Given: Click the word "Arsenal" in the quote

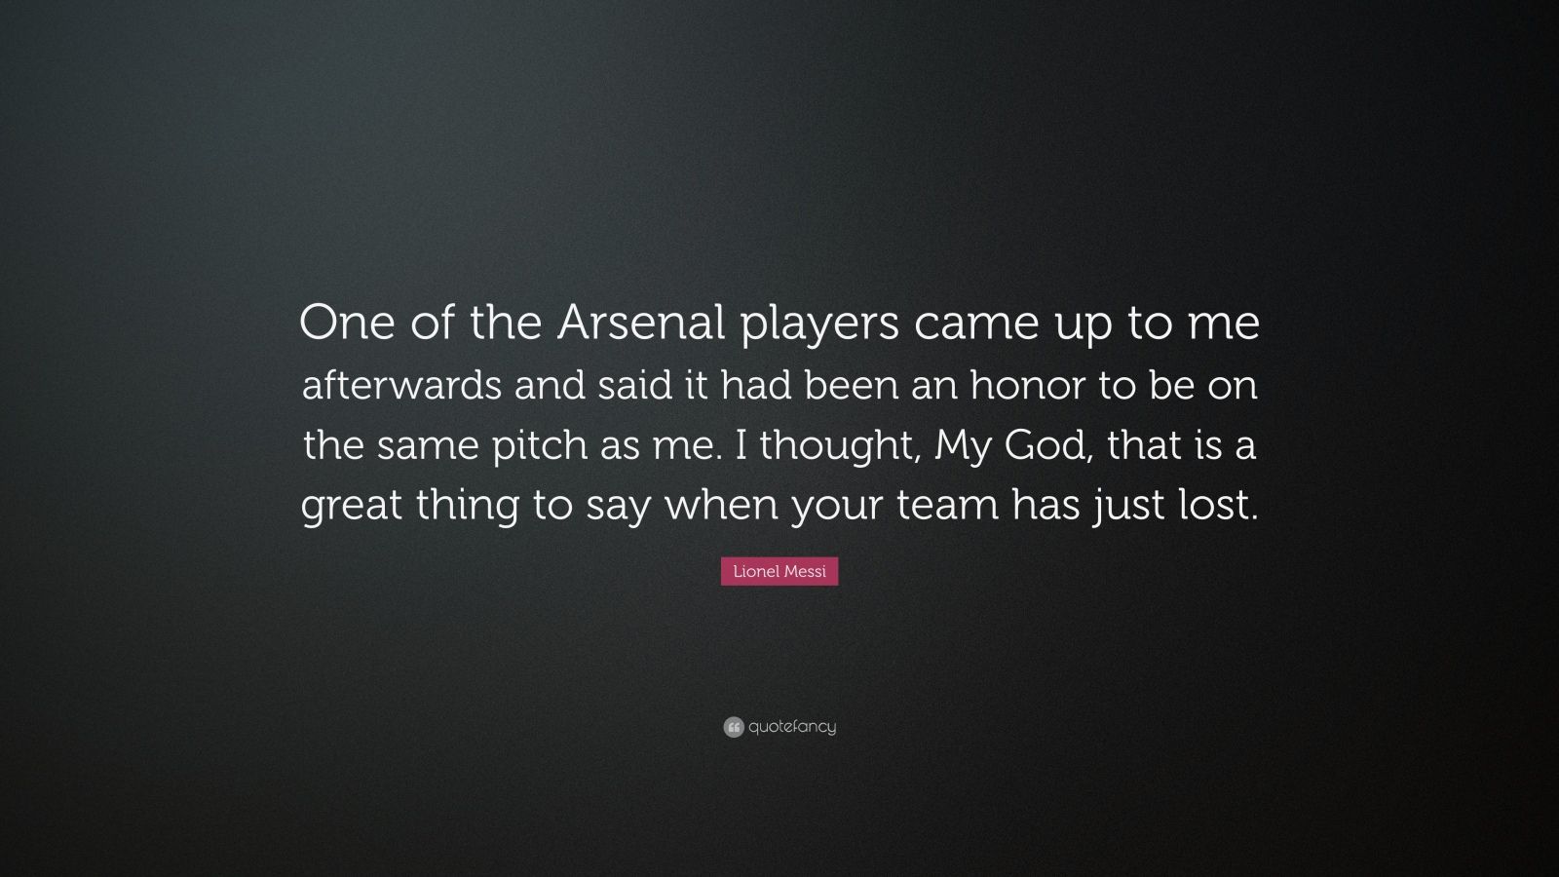Looking at the screenshot, I should (x=641, y=324).
